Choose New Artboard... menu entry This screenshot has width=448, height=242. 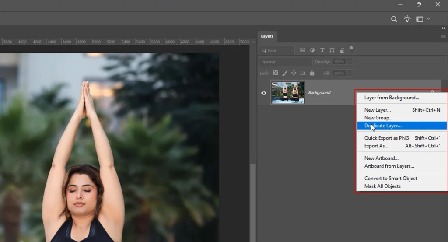402,158
